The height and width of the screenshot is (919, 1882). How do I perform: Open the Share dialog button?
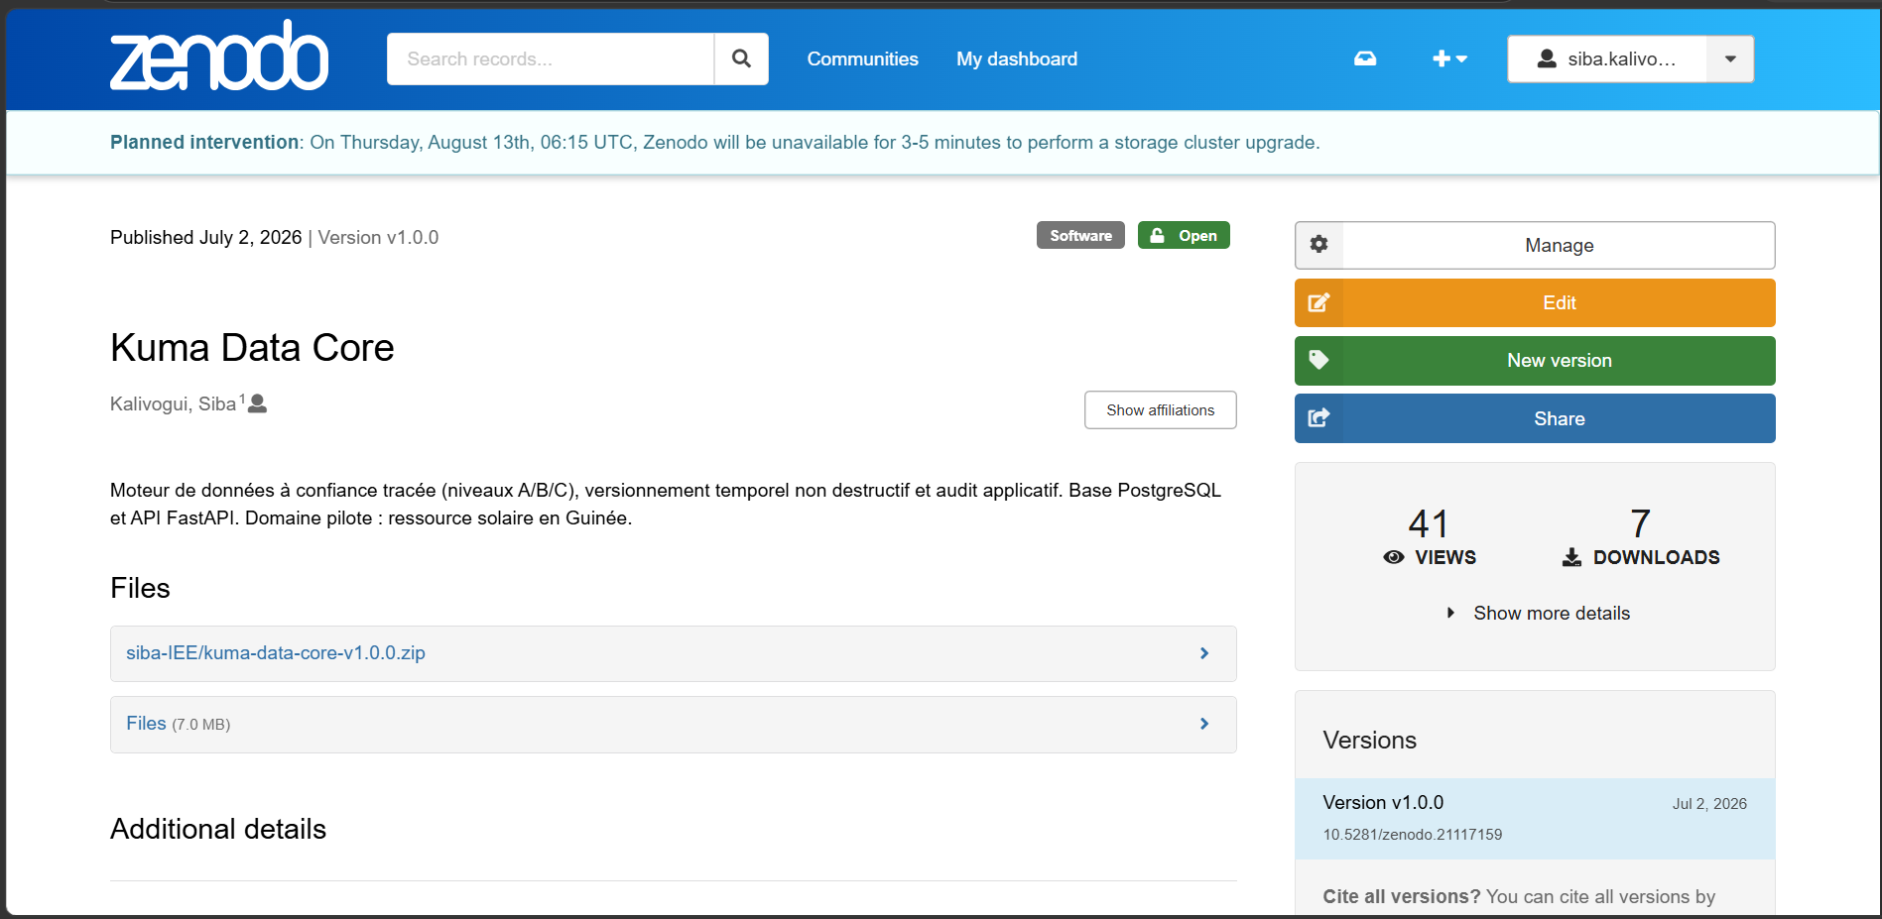1535,418
